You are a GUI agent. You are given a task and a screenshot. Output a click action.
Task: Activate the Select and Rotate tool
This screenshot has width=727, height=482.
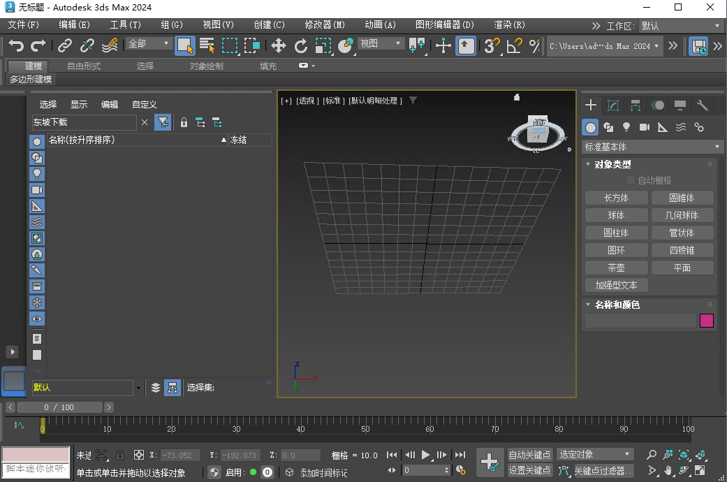click(x=302, y=46)
